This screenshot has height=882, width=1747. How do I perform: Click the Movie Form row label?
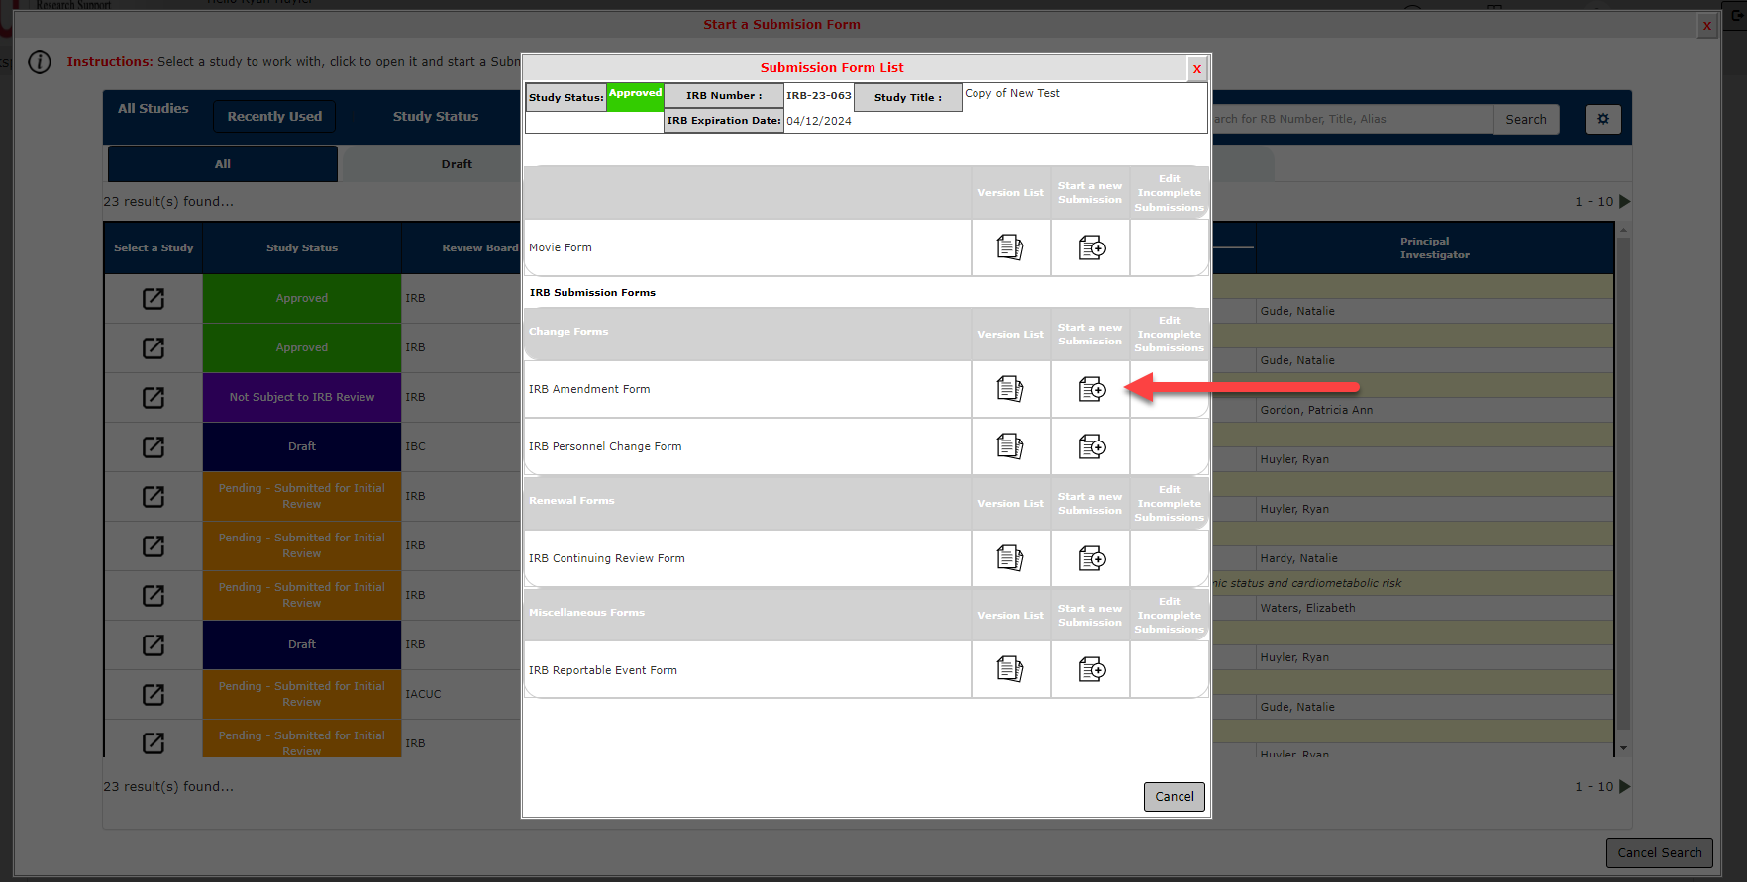(561, 248)
